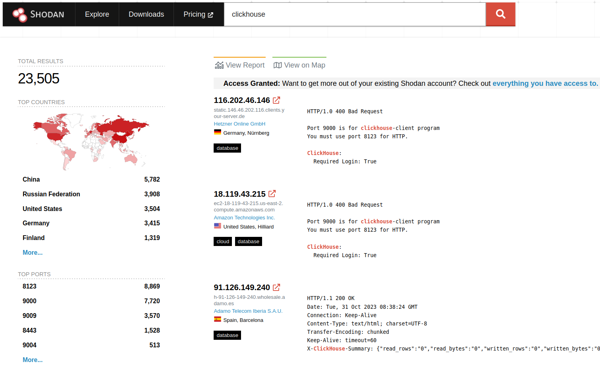
Task: Click the cloud tag on 18.119.43.215
Action: pos(223,242)
